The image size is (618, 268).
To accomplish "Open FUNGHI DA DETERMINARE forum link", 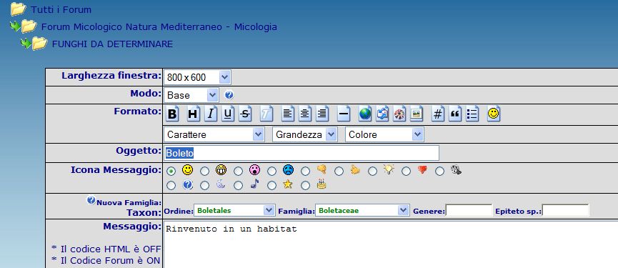I will pos(112,44).
